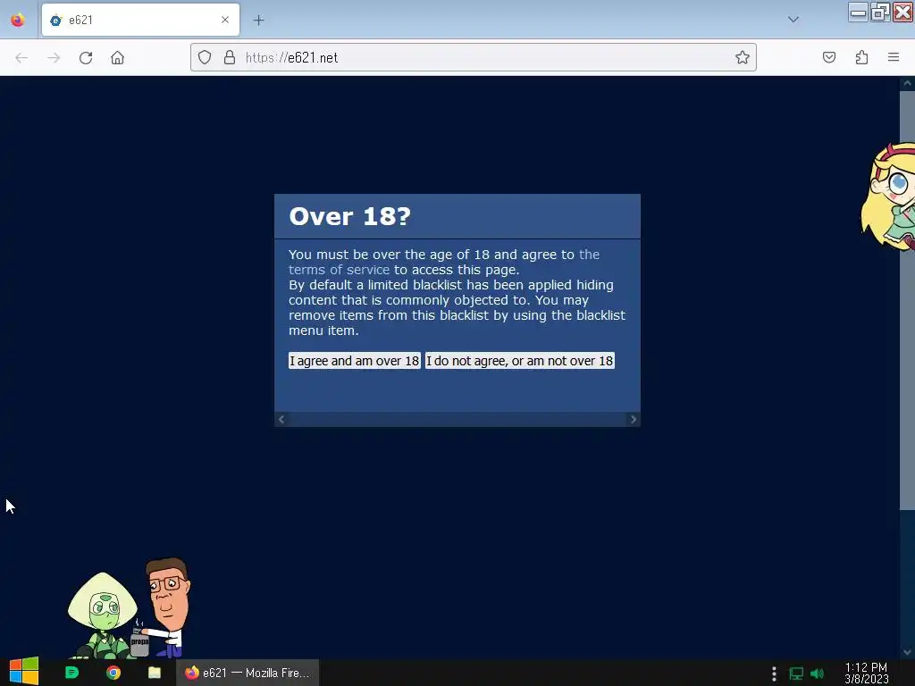Open Save to Pocket

(x=828, y=57)
